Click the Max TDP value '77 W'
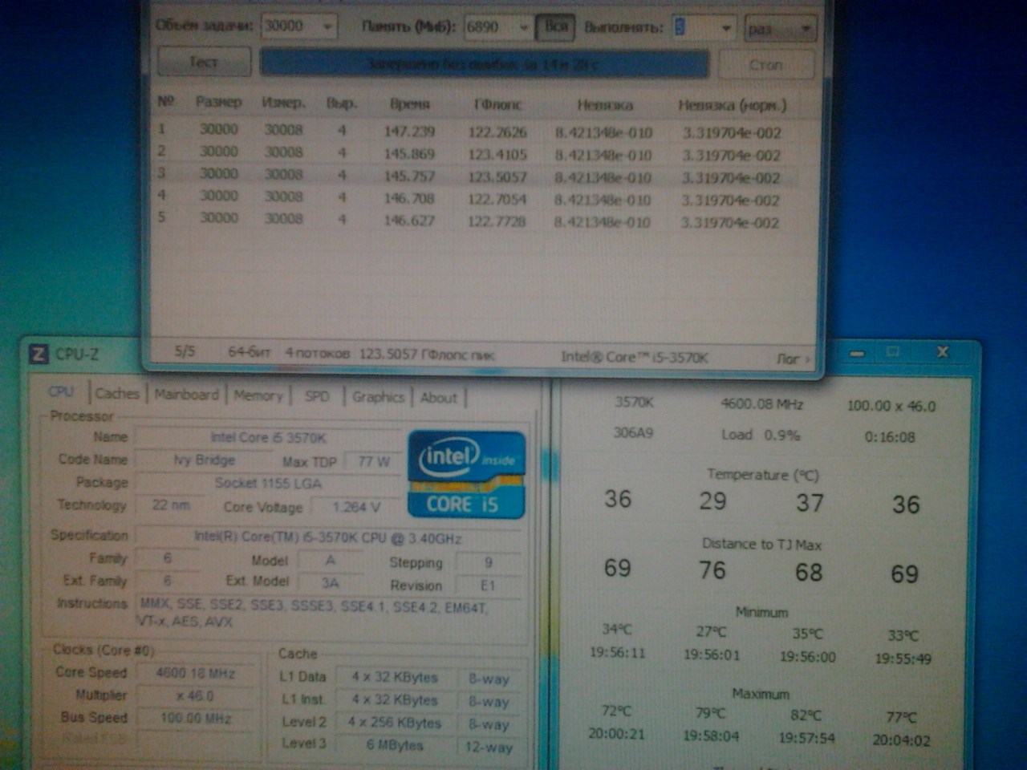Viewport: 1027px width, 770px height. point(374,462)
